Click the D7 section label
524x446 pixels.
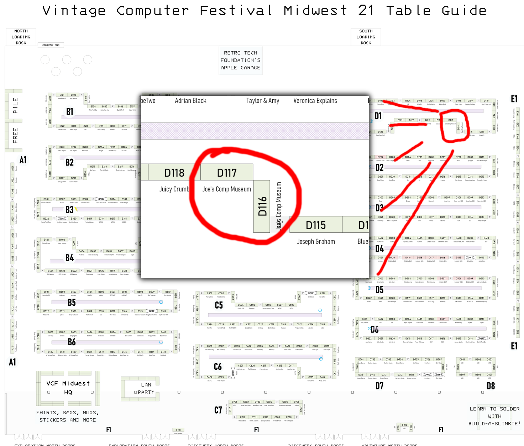pos(379,386)
